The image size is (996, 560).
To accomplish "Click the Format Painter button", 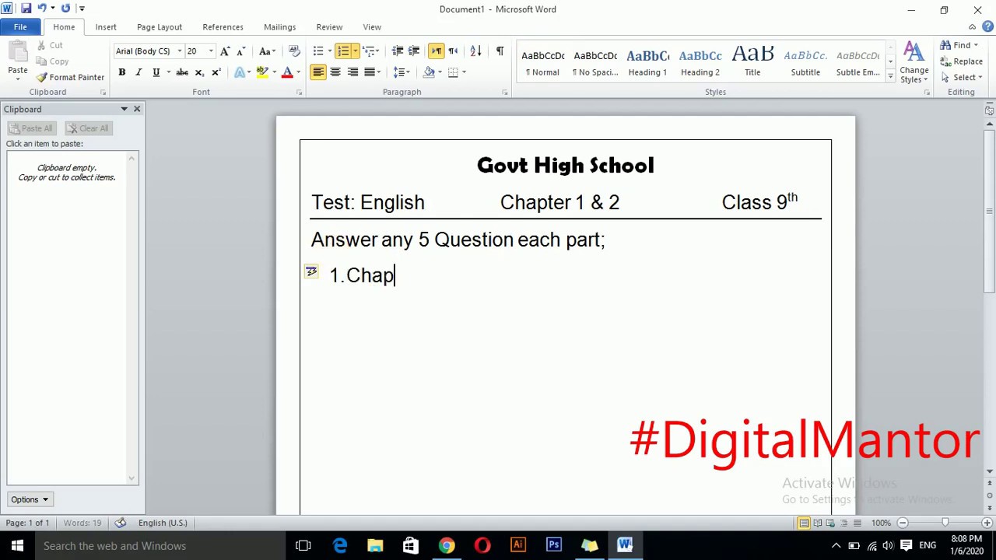I will (x=70, y=78).
